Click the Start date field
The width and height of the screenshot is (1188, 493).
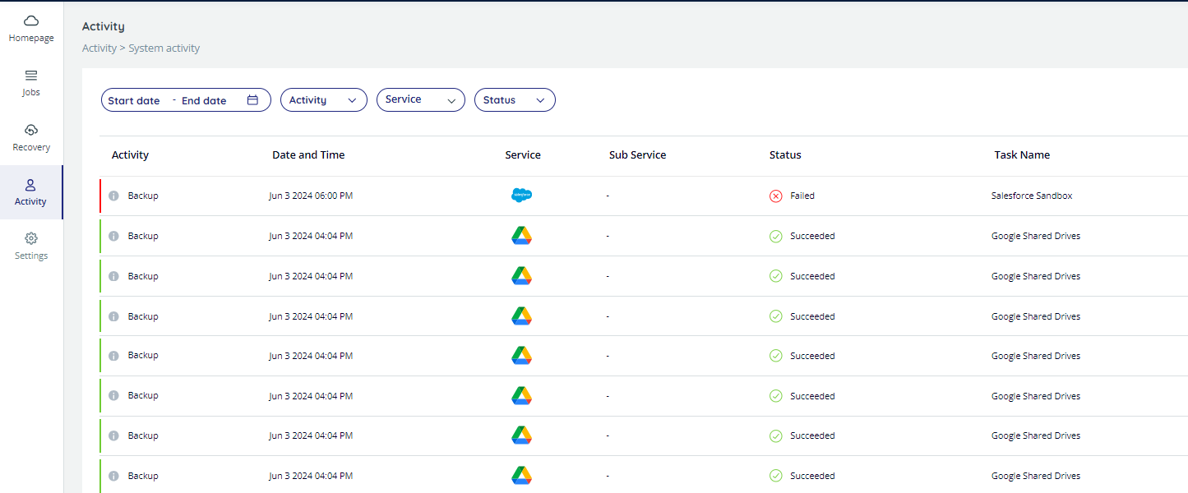(x=134, y=101)
